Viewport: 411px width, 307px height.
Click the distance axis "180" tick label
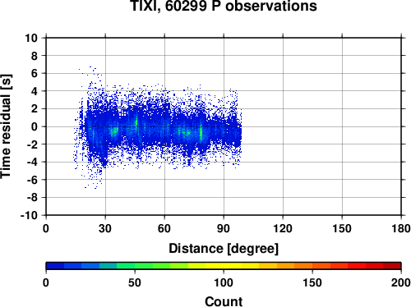tap(401, 228)
